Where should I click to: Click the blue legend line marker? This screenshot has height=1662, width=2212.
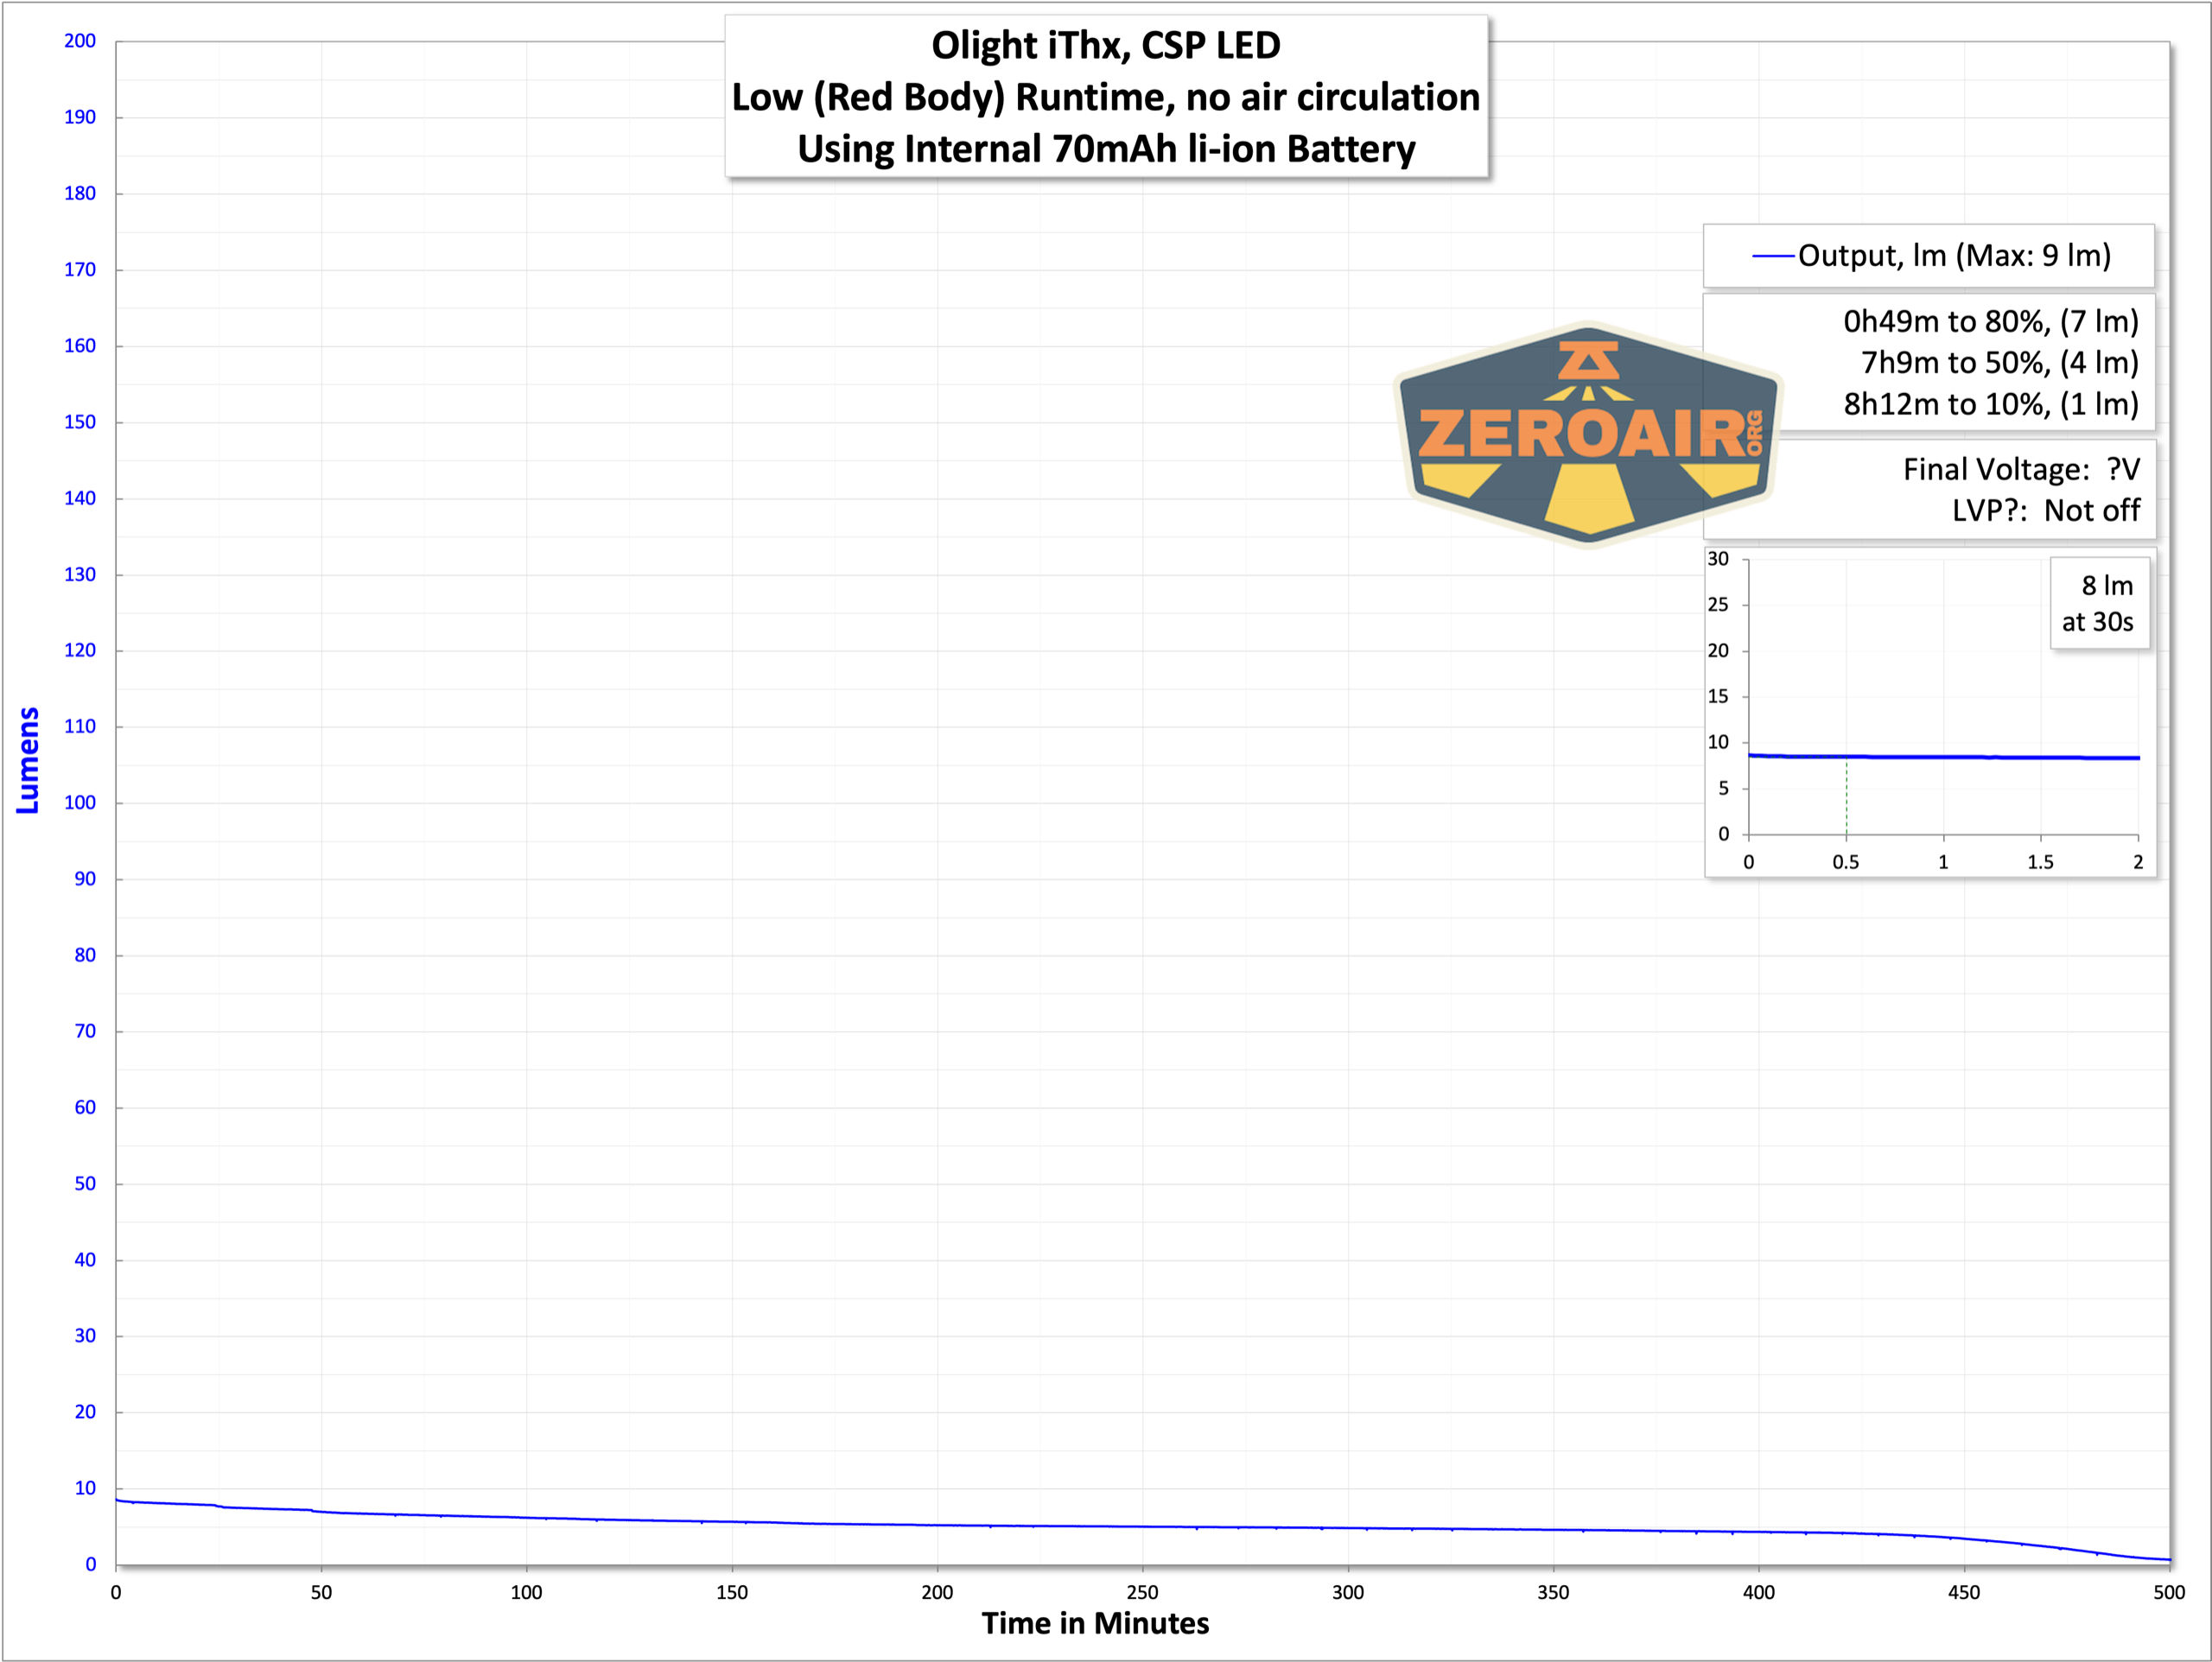tap(1773, 256)
